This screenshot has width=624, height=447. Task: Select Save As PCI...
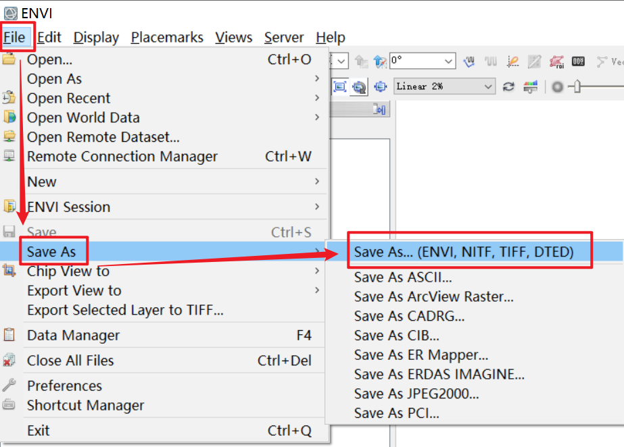pos(475,413)
